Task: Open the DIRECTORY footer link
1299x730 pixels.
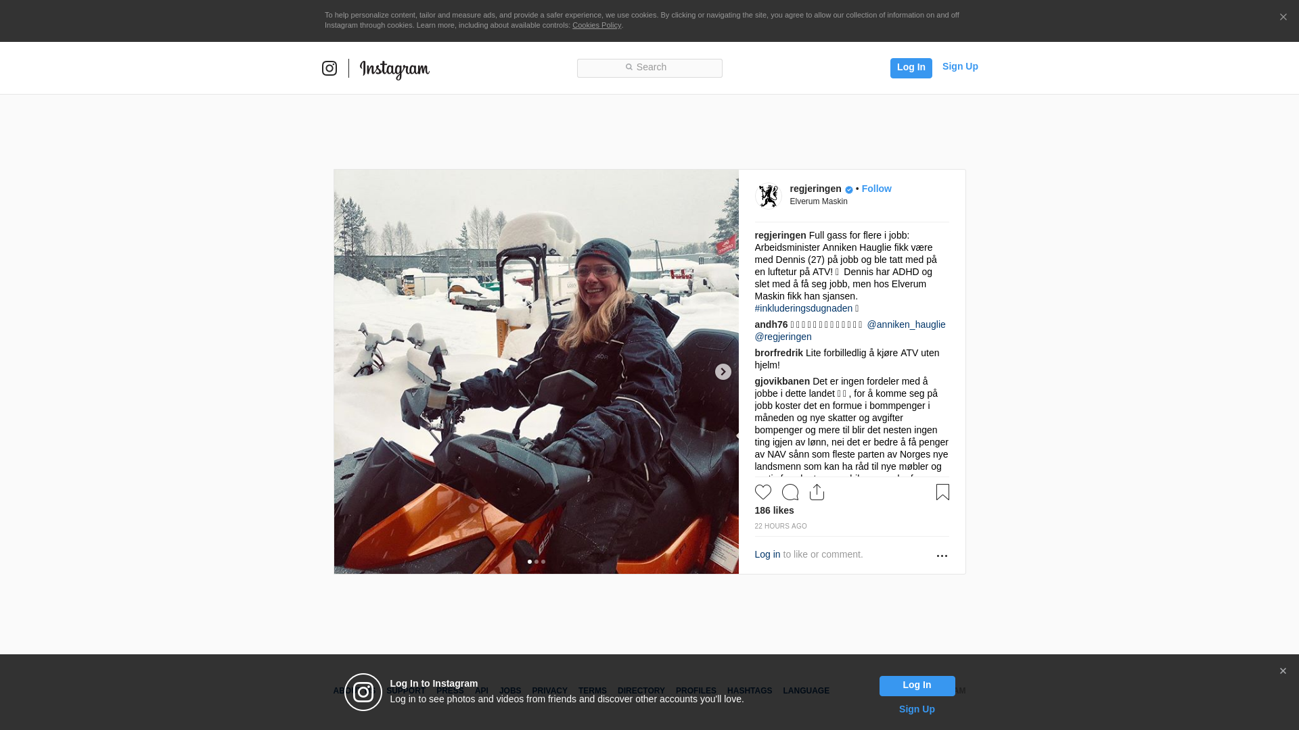Action: coord(641,691)
